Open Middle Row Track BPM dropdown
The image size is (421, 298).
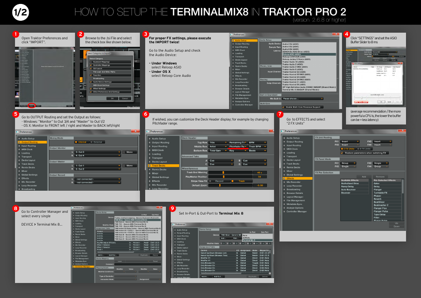pyautogui.click(x=257, y=147)
